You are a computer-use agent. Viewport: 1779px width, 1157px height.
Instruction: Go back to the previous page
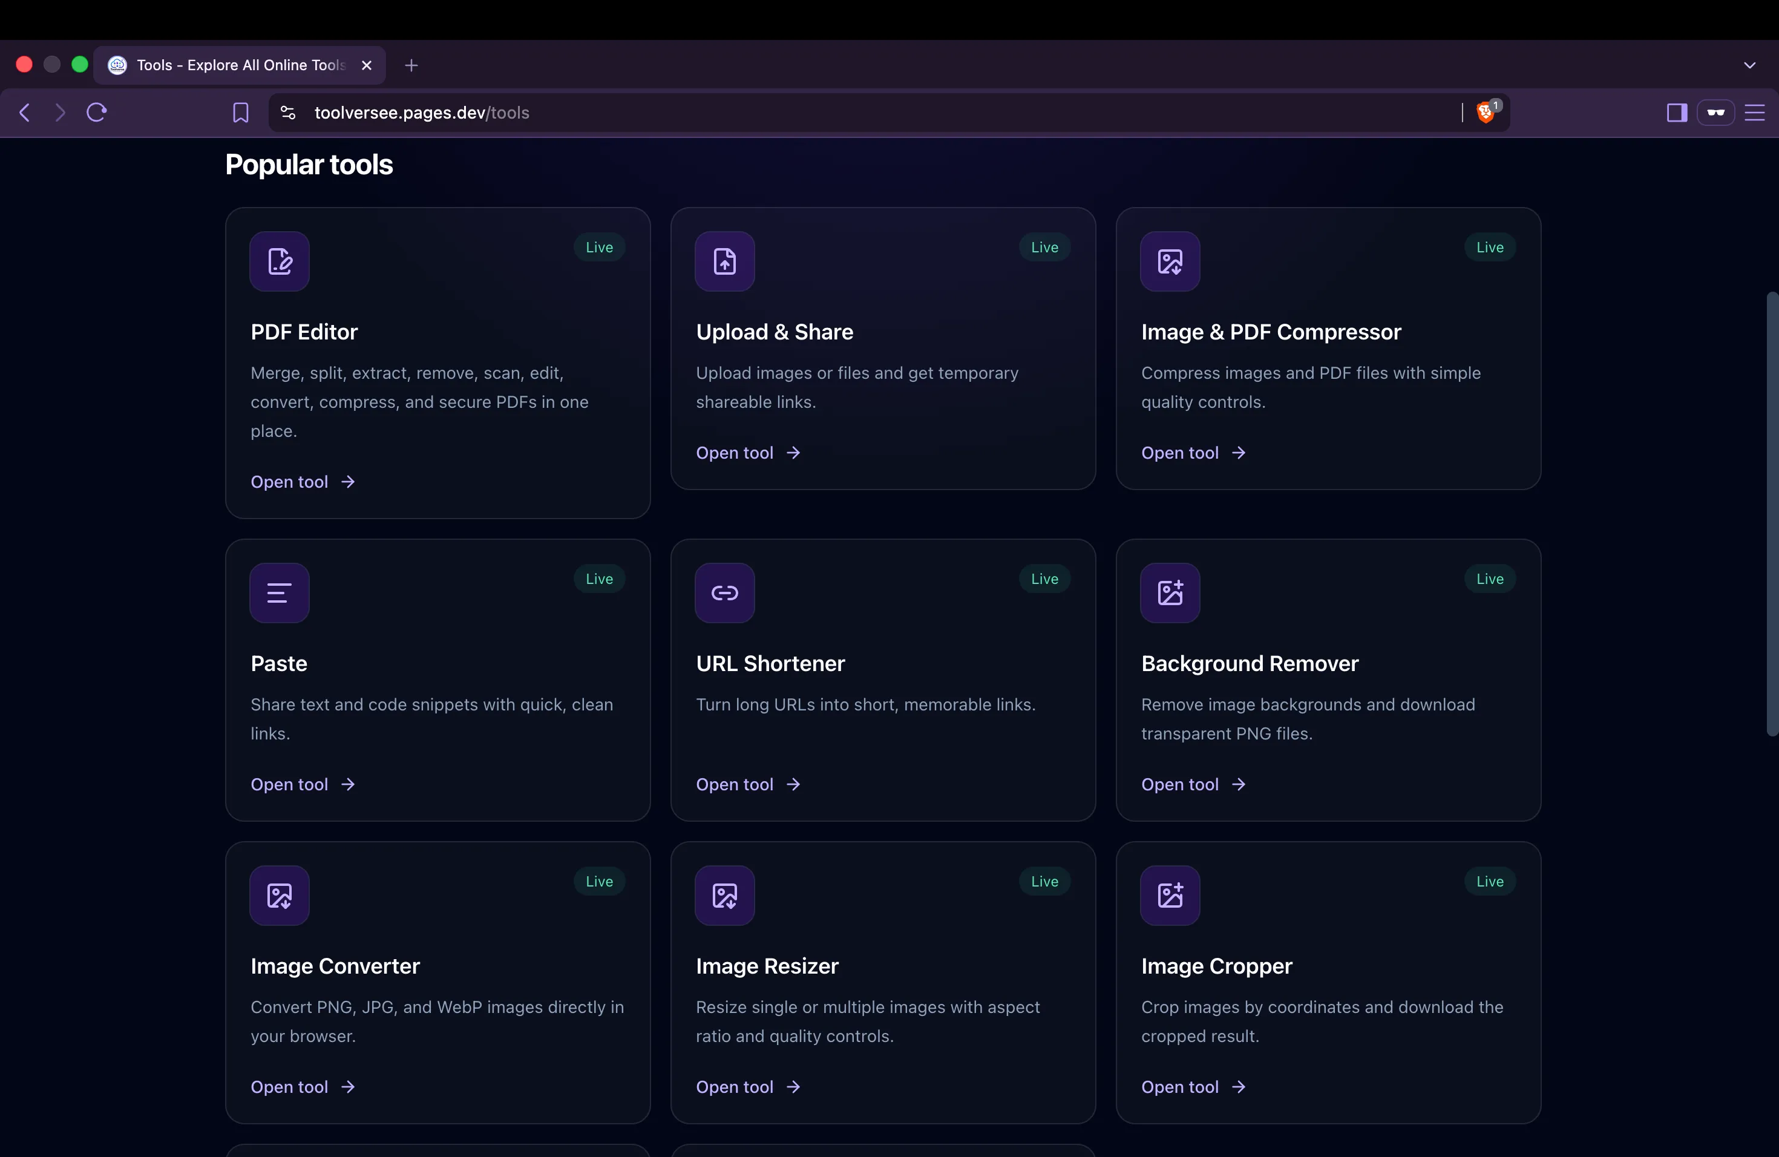pyautogui.click(x=25, y=113)
